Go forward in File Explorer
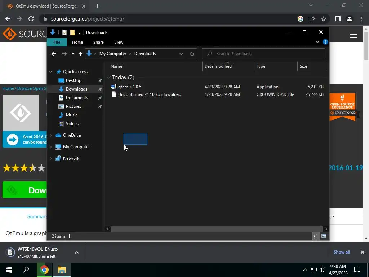 [64, 54]
